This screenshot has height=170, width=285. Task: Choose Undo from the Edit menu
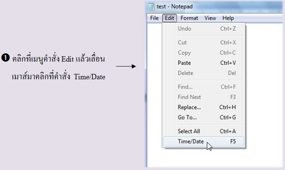204,29
